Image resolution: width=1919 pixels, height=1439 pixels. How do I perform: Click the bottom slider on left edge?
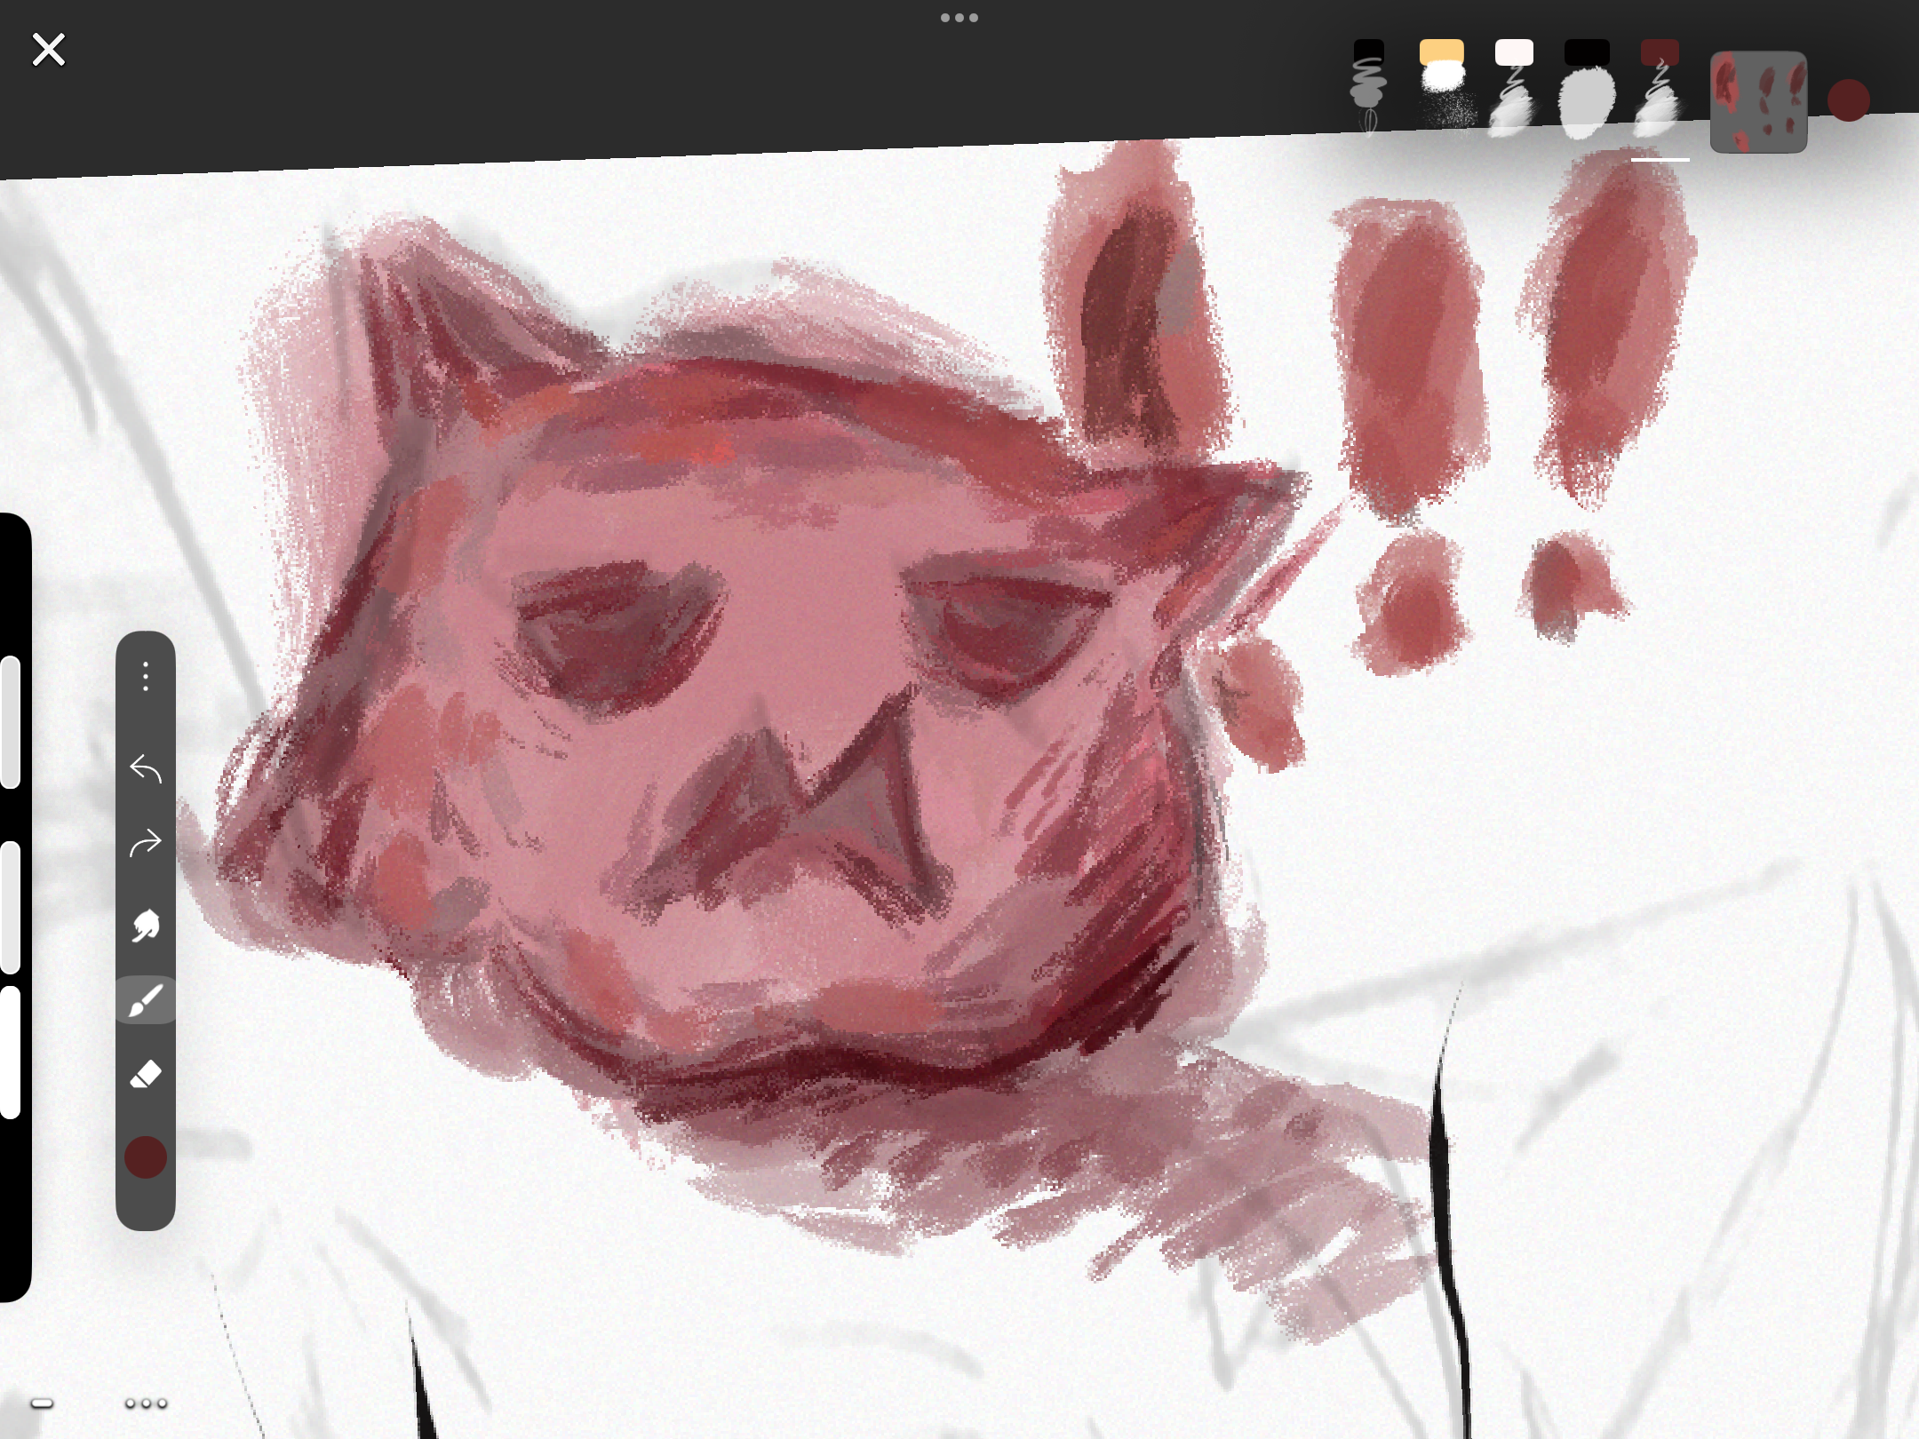pos(10,1053)
